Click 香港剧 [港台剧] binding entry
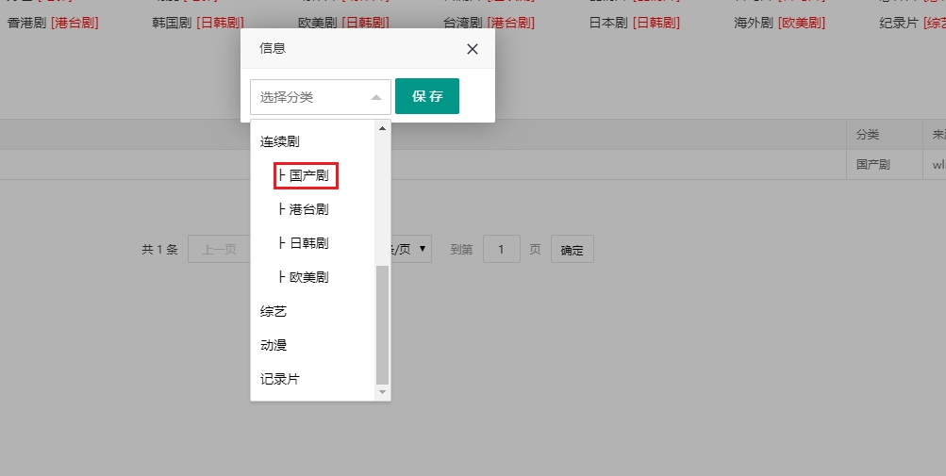This screenshot has width=946, height=476. point(53,23)
